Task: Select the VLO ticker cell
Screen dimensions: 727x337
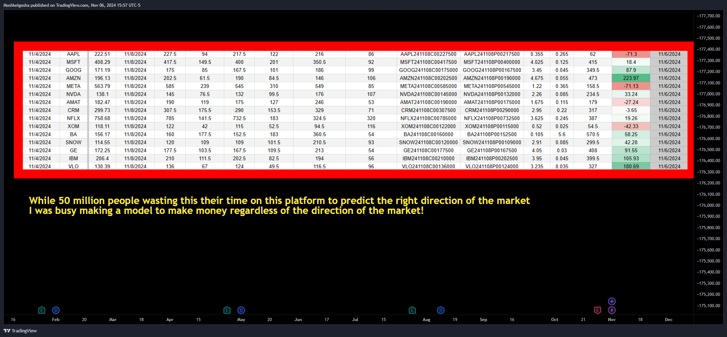Action: click(x=73, y=166)
